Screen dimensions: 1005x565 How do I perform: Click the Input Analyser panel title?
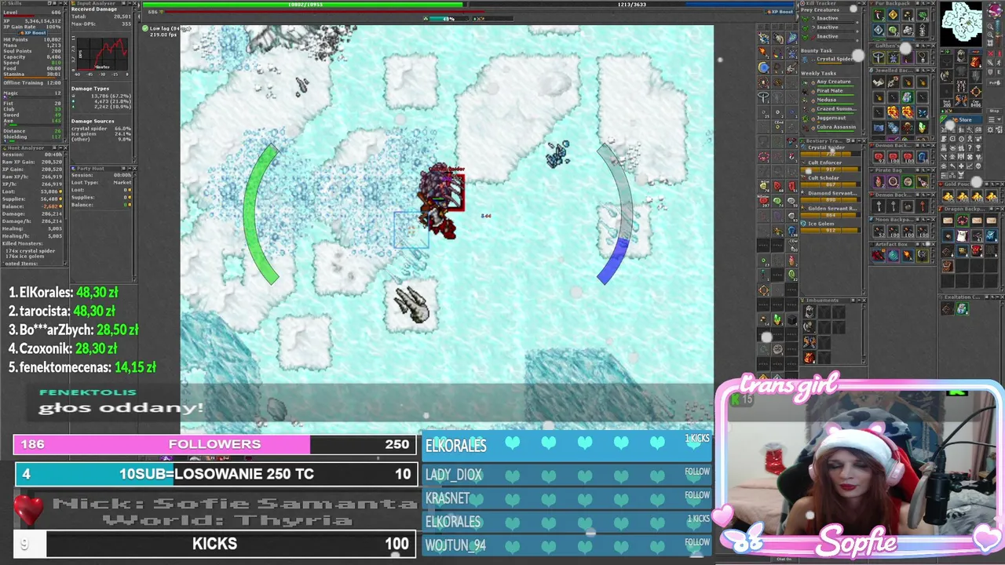(96, 3)
